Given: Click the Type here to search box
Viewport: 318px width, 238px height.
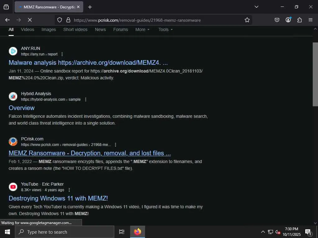Looking at the screenshot, I should 65,232.
